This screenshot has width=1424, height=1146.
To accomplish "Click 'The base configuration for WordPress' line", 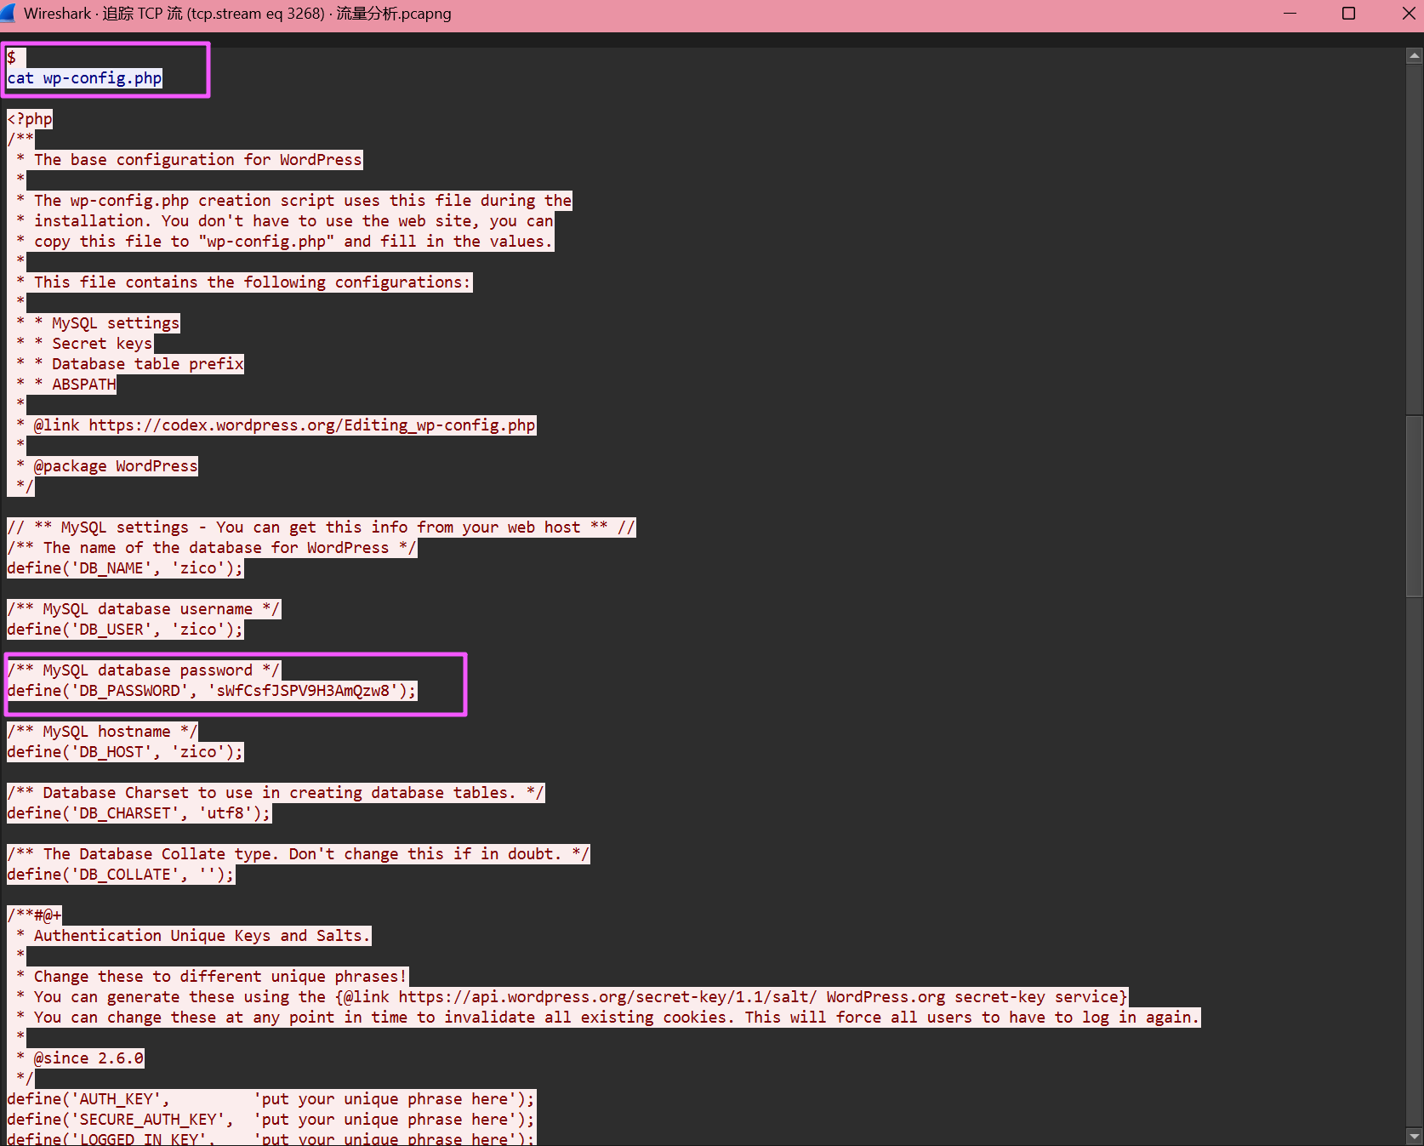I will pos(197,160).
